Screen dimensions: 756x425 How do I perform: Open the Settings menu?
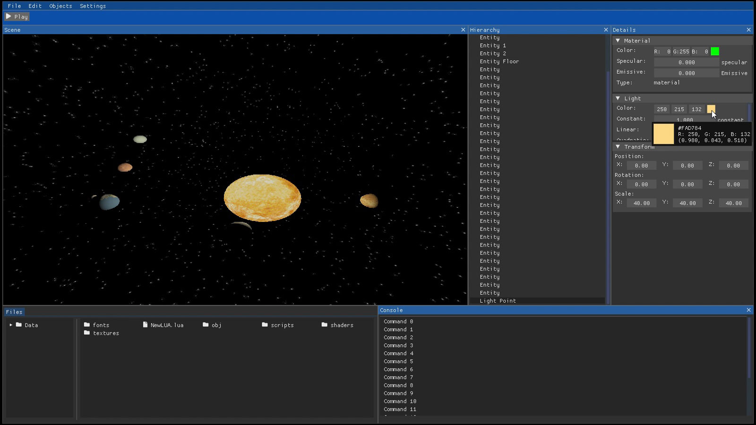(x=93, y=6)
